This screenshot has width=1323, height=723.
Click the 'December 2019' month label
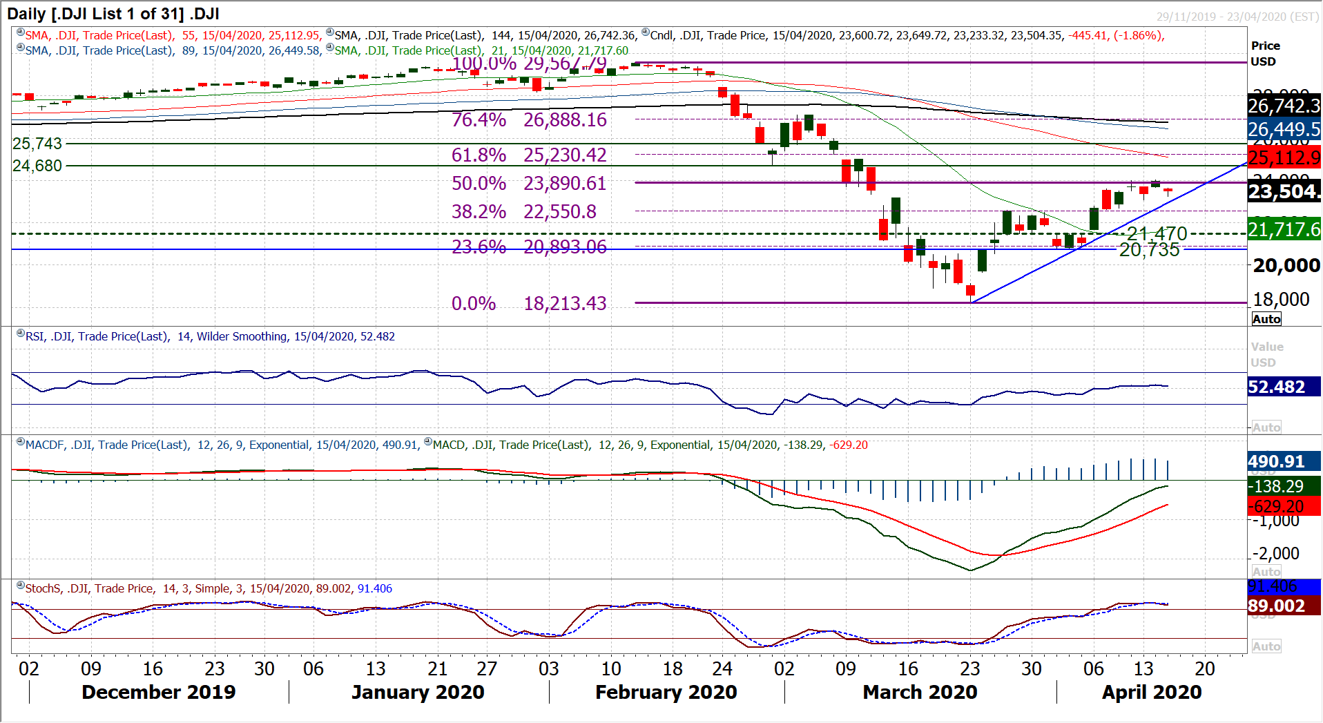[x=159, y=692]
